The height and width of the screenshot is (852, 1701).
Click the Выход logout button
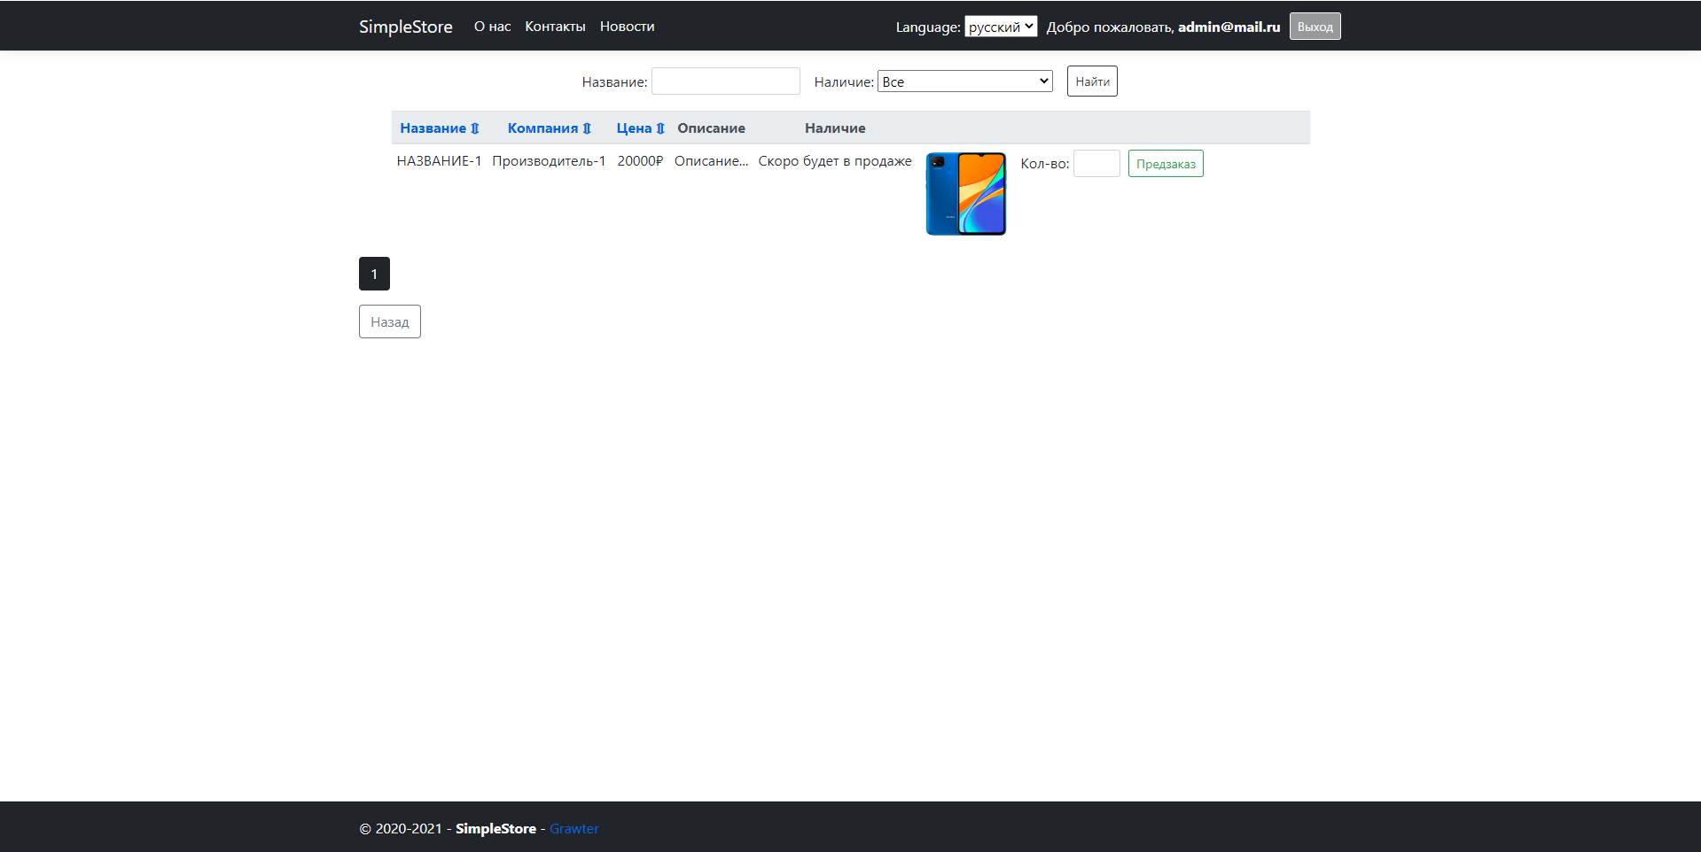(1315, 26)
